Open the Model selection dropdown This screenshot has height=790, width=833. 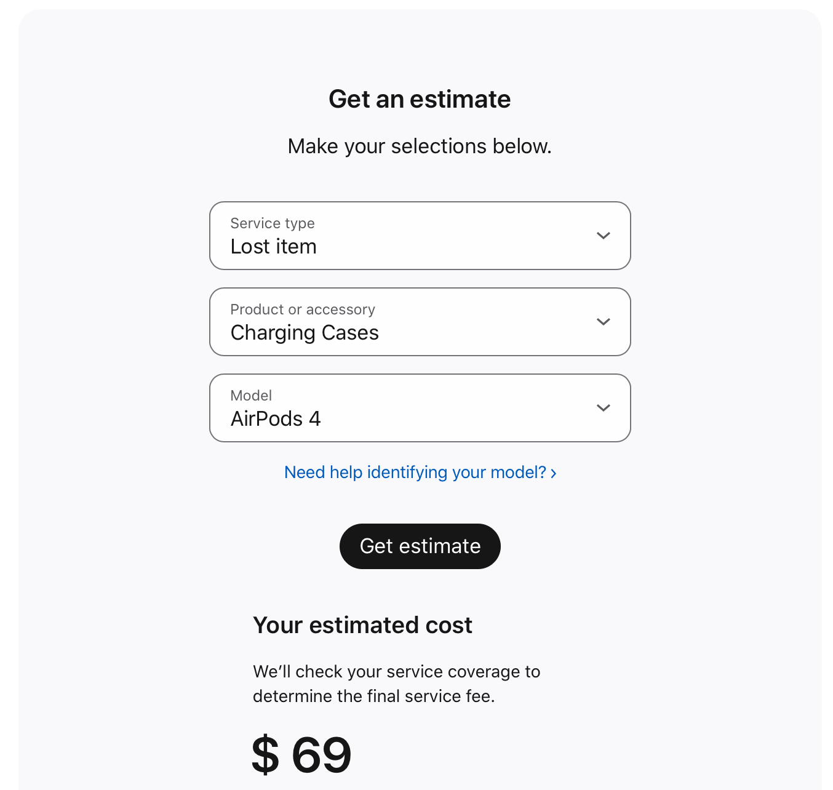(420, 408)
